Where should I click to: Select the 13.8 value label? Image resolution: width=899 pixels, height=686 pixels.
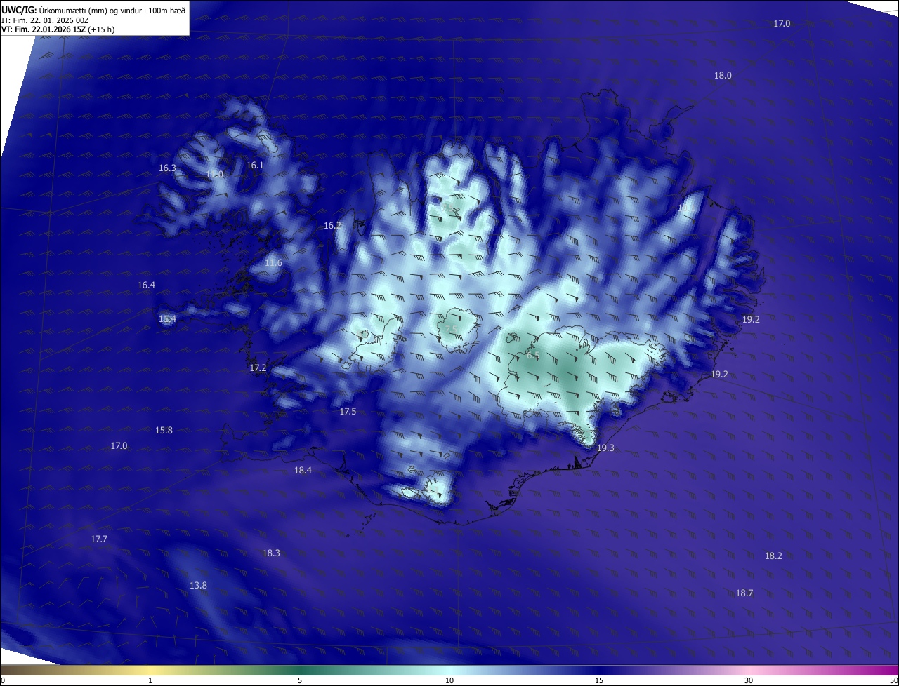(x=198, y=586)
